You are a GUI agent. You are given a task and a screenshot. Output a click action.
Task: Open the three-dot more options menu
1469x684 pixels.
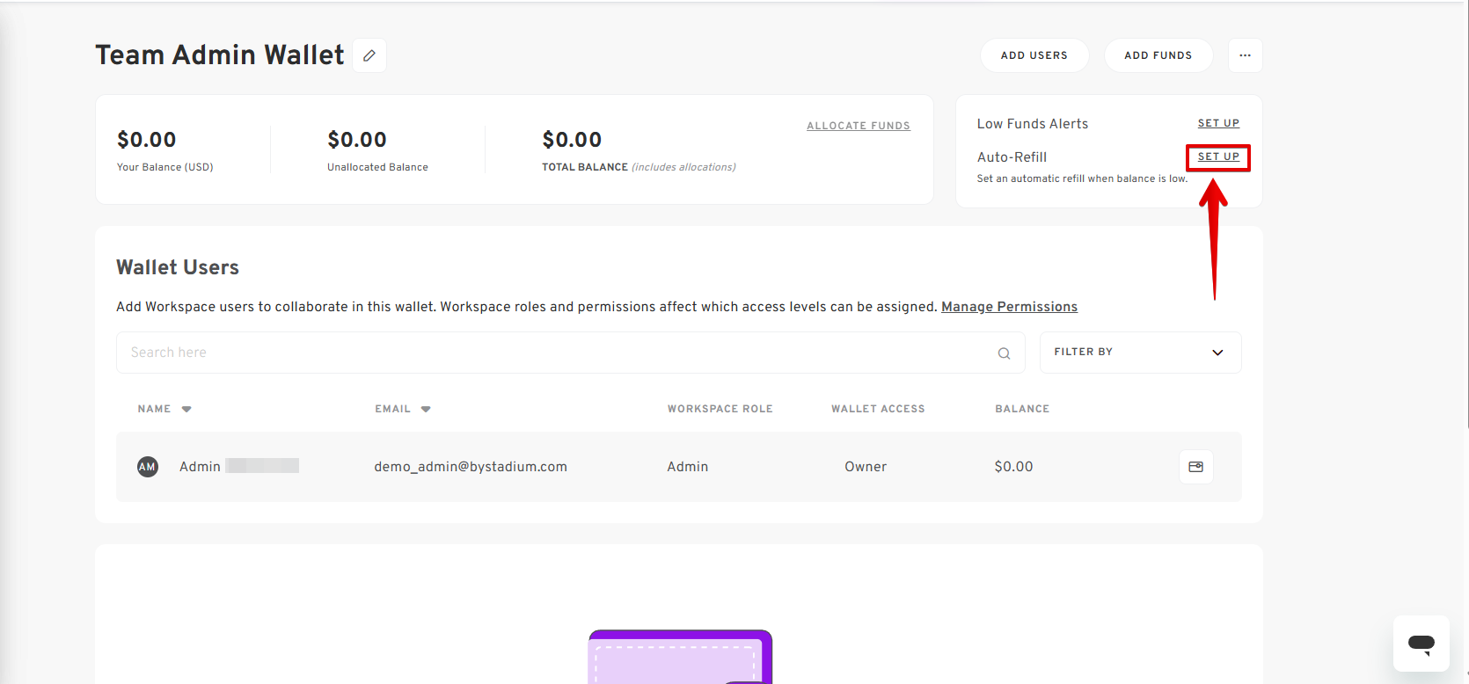(x=1245, y=55)
